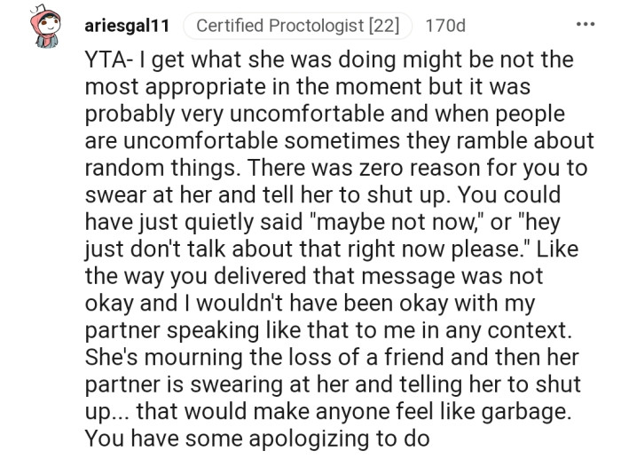Click the line 'probably very uncomfortable and when people'
Screen dimensions: 621x459
click(327, 115)
